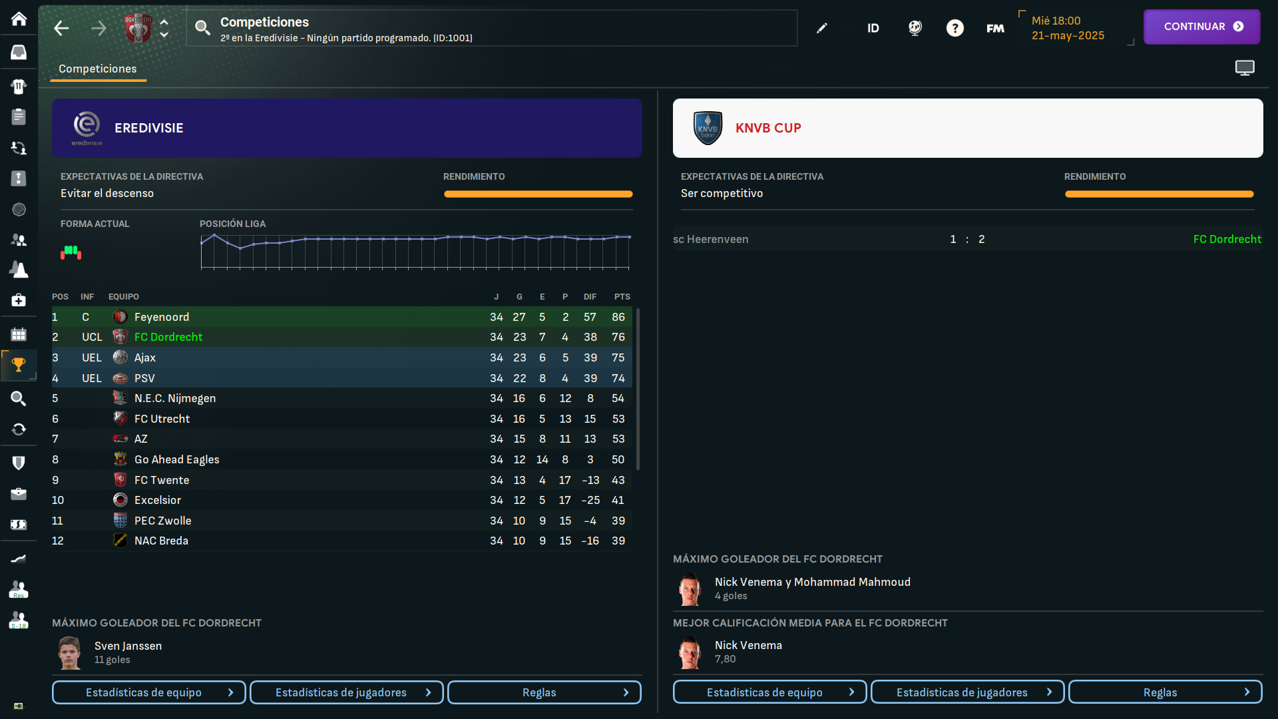
Task: Click the PTS column header
Action: [x=622, y=297]
